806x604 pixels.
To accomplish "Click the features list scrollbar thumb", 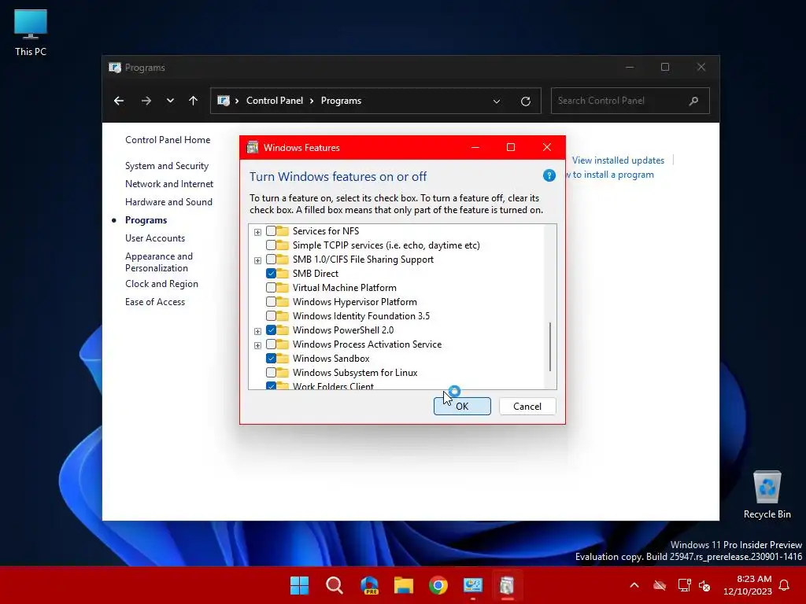I will pos(550,347).
